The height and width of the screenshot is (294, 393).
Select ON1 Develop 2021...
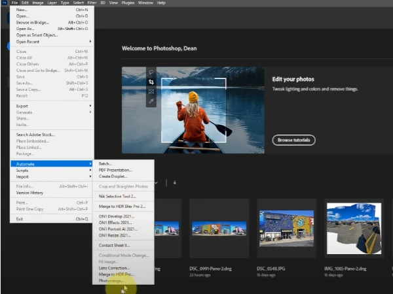click(123, 216)
